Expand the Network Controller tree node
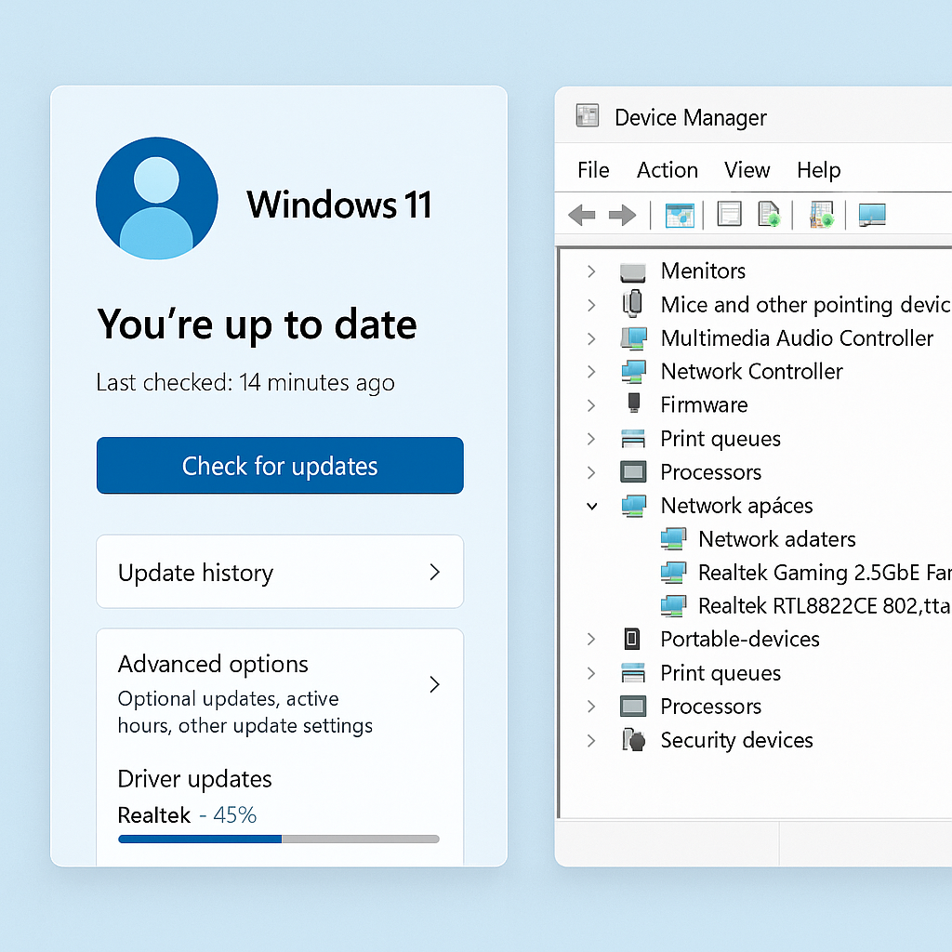Screen dimensions: 952x952 591,371
